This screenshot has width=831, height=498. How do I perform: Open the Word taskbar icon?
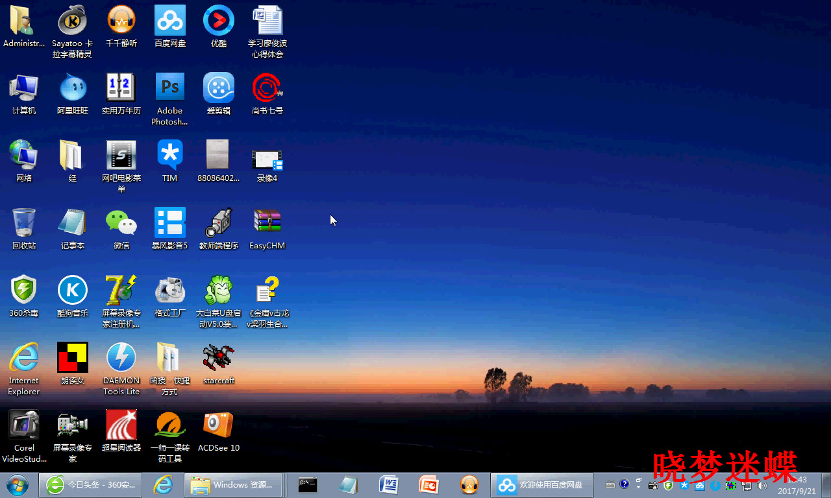[388, 484]
